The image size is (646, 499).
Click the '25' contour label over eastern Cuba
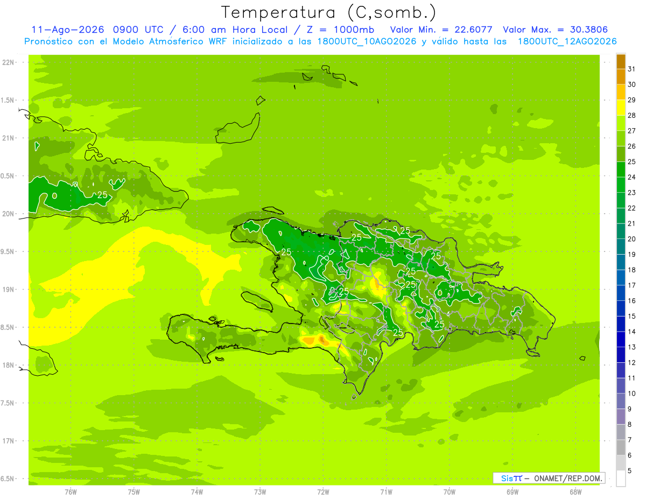(102, 195)
